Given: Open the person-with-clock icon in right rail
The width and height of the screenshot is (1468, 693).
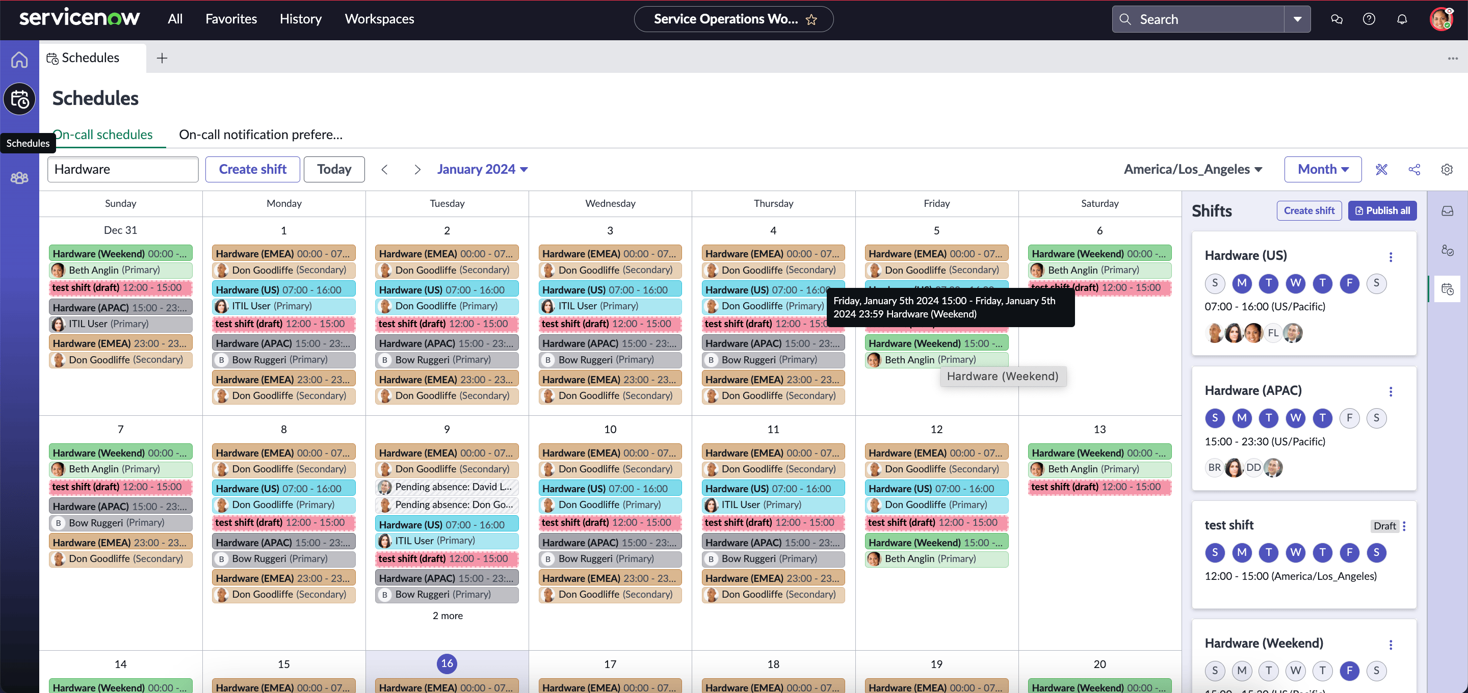Looking at the screenshot, I should [x=1447, y=250].
